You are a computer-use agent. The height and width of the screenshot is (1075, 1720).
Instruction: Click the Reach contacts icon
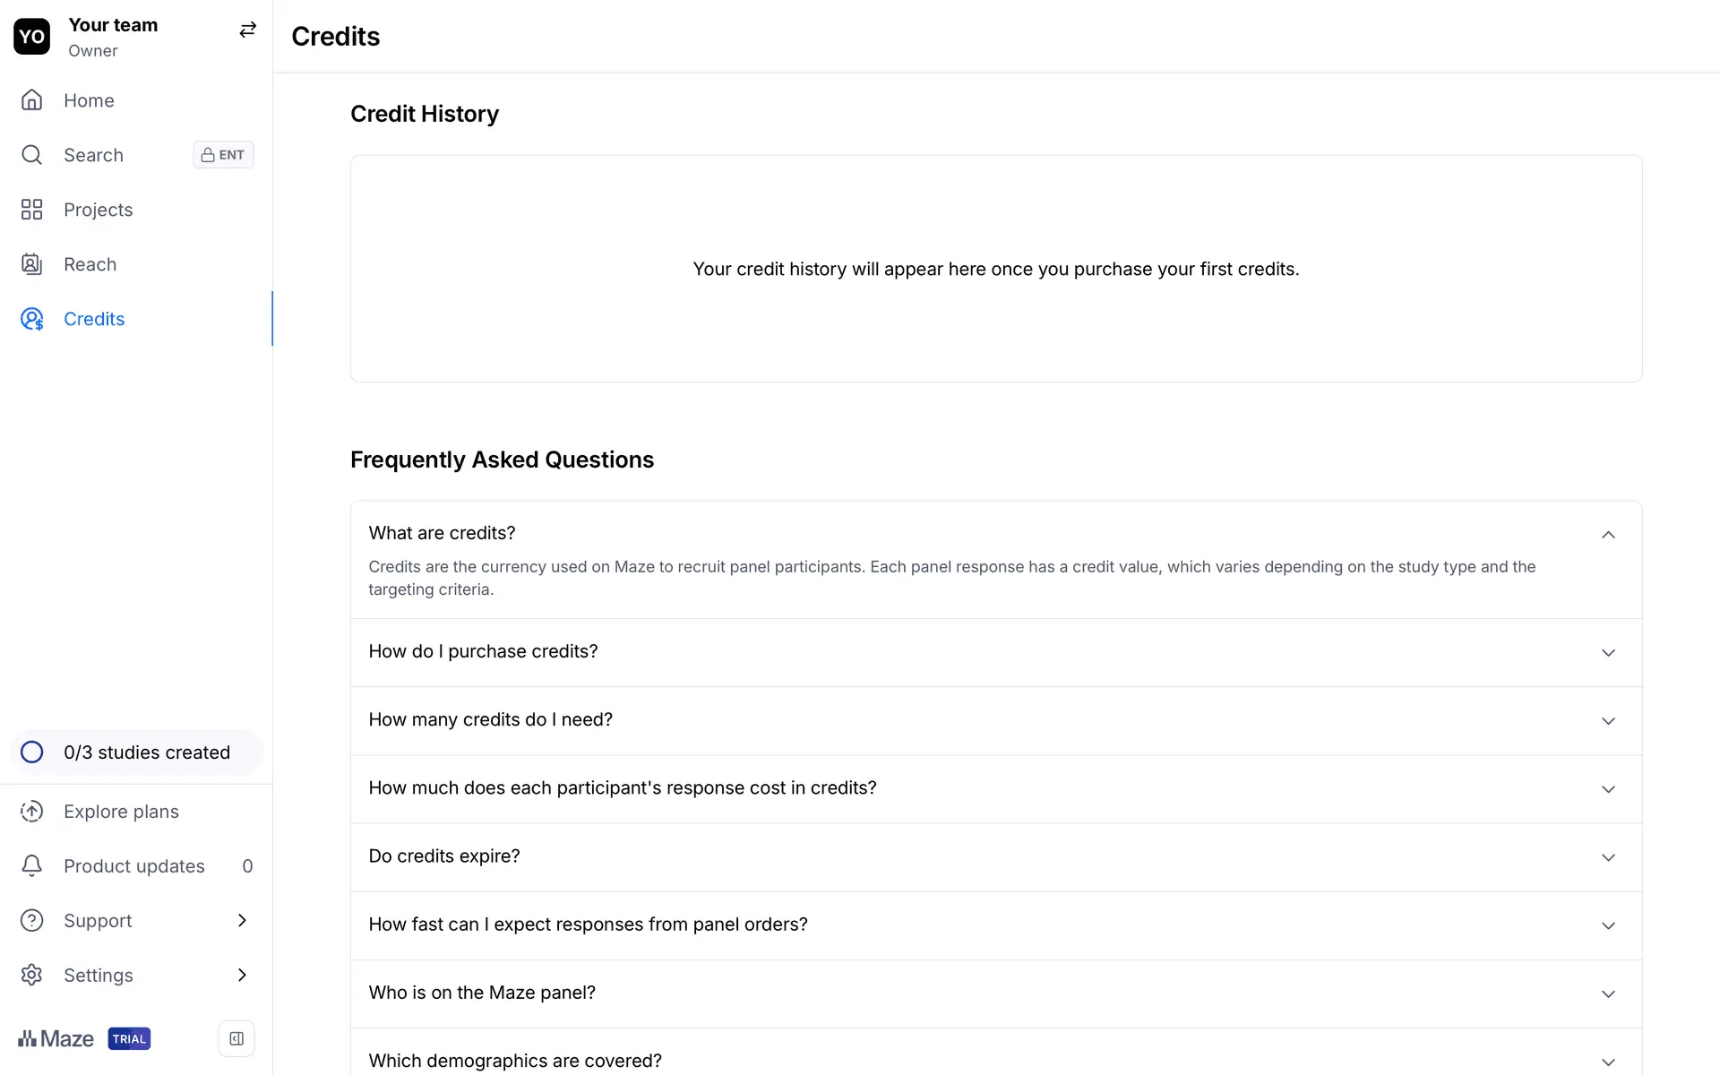click(32, 264)
